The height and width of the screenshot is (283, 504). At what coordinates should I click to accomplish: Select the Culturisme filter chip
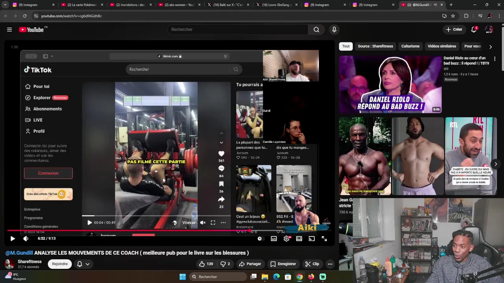coord(410,46)
